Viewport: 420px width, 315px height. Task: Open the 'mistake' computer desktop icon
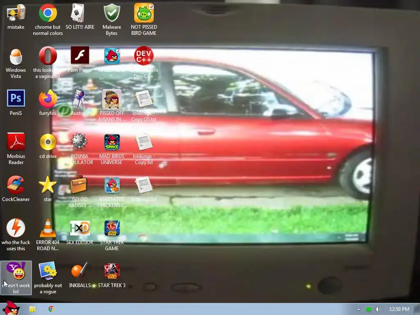point(16,14)
